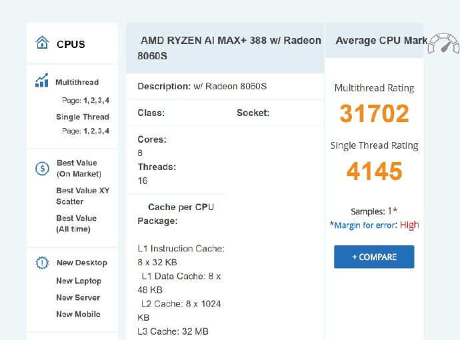This screenshot has height=340, width=460.
Task: Open Multithread page 1
Action: click(x=85, y=100)
